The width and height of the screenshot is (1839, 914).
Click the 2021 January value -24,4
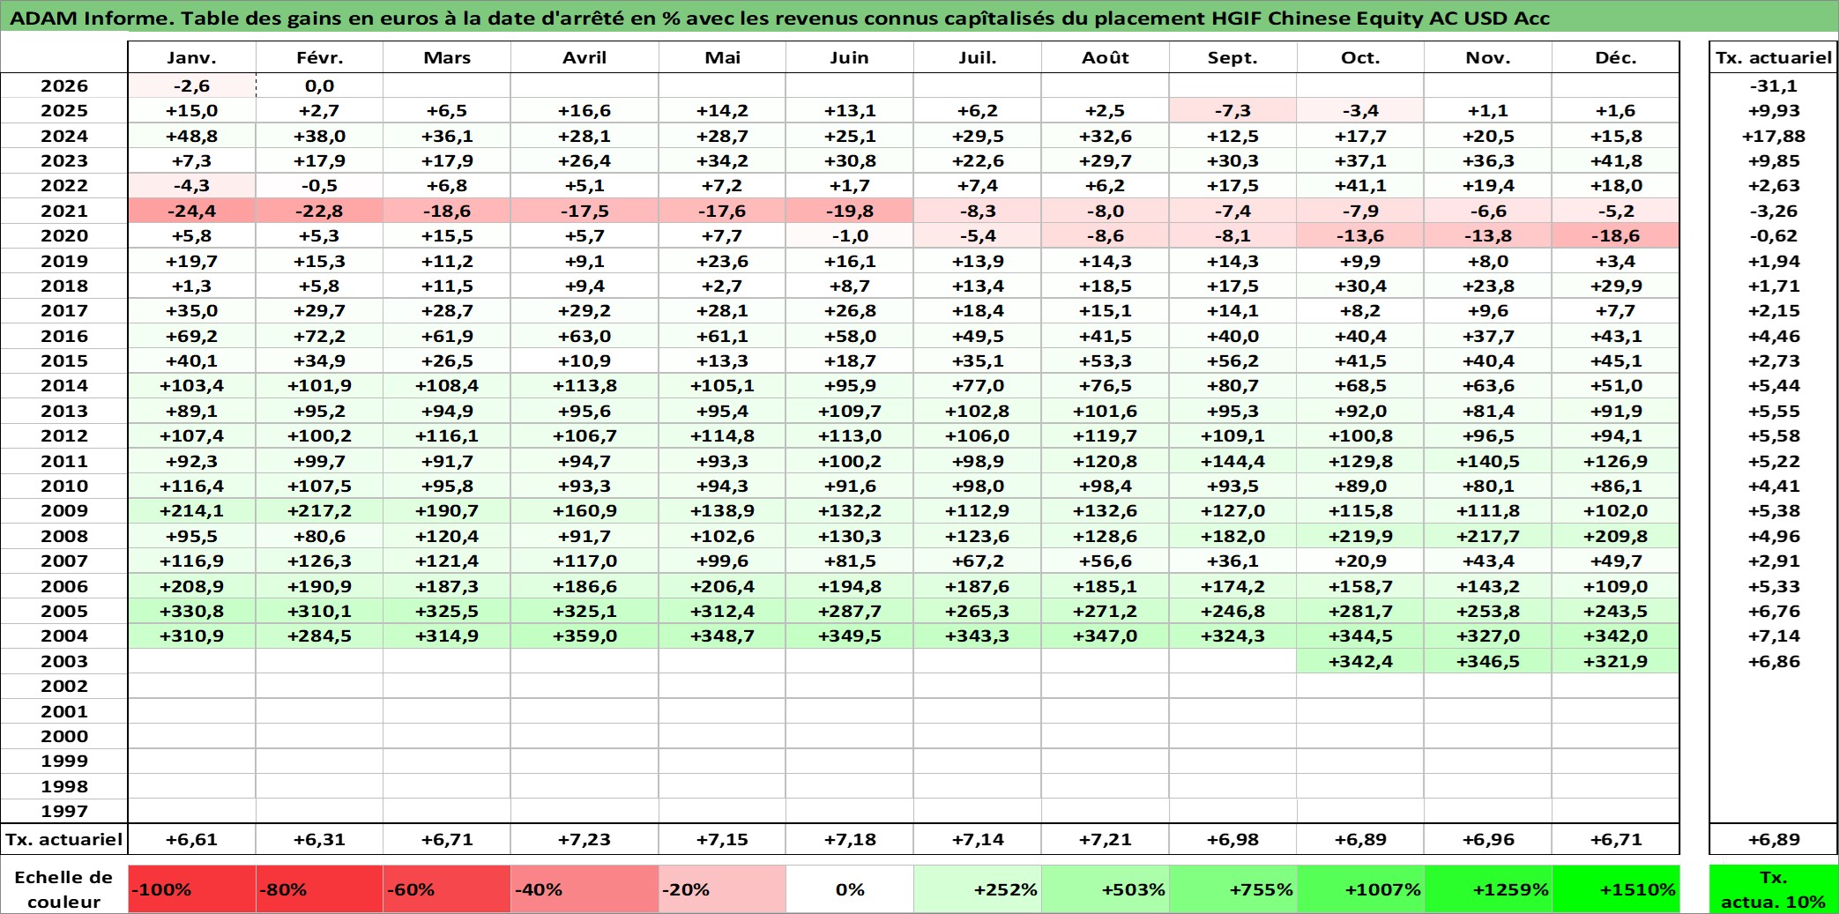tap(191, 211)
